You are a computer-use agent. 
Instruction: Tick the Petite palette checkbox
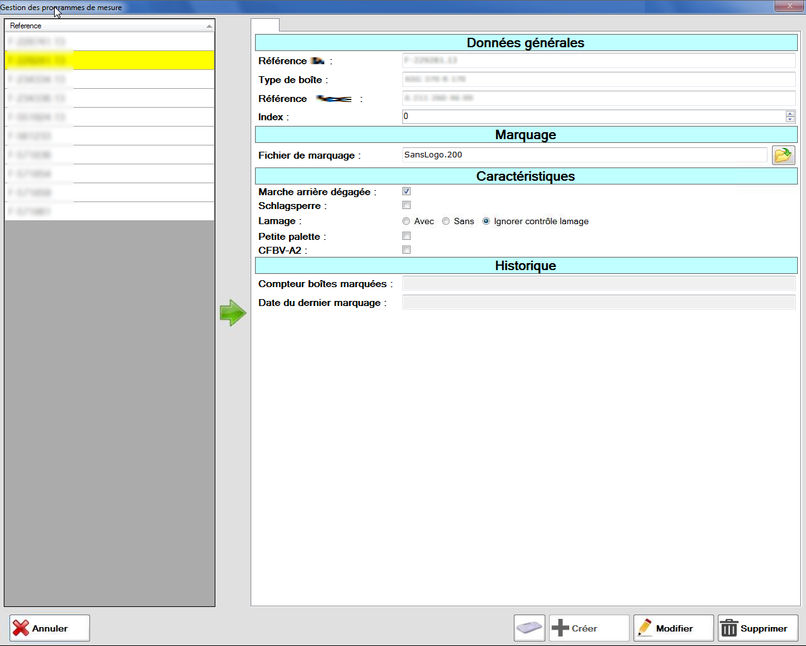[406, 236]
